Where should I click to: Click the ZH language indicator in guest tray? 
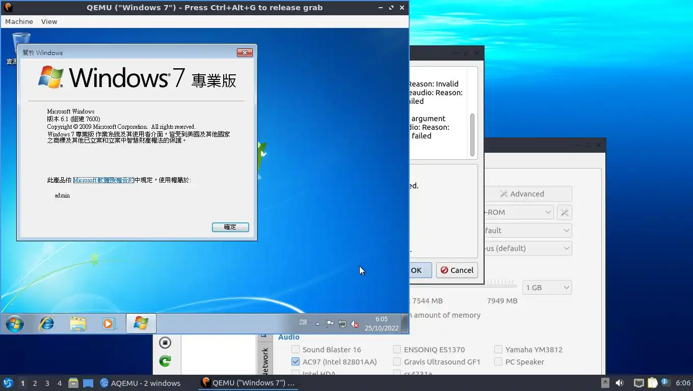[x=303, y=322]
